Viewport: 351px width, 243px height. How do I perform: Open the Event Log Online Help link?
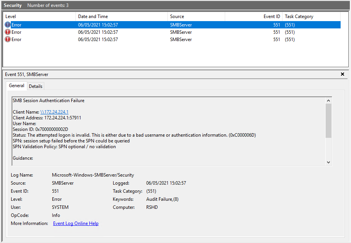pyautogui.click(x=76, y=223)
